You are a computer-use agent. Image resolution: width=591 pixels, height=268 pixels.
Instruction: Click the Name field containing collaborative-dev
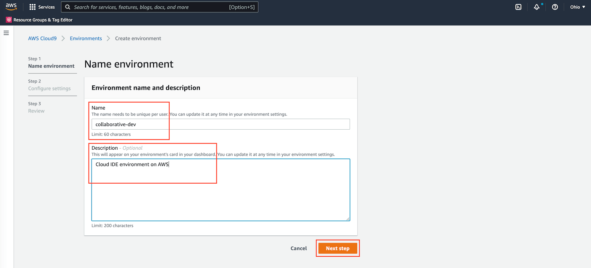click(221, 124)
